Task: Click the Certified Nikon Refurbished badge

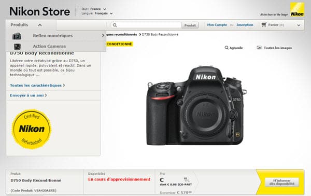Action: tap(32, 129)
